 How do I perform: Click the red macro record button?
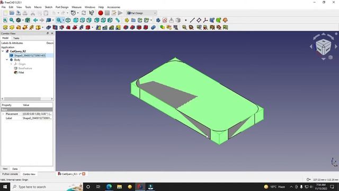pyautogui.click(x=101, y=13)
